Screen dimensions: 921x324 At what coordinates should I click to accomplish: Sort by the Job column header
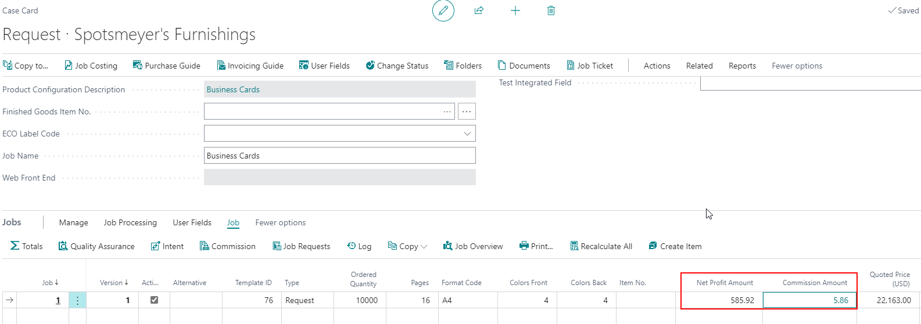point(51,283)
